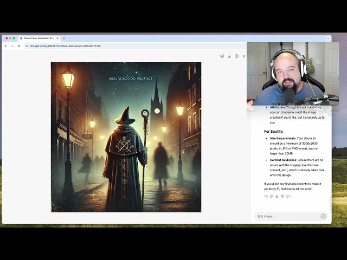Click the browser back arrow
347x260 pixels.
point(6,46)
